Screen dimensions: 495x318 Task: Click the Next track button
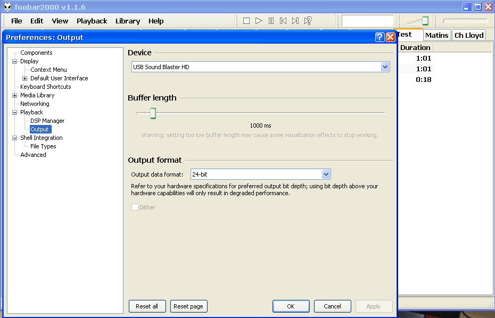(295, 21)
